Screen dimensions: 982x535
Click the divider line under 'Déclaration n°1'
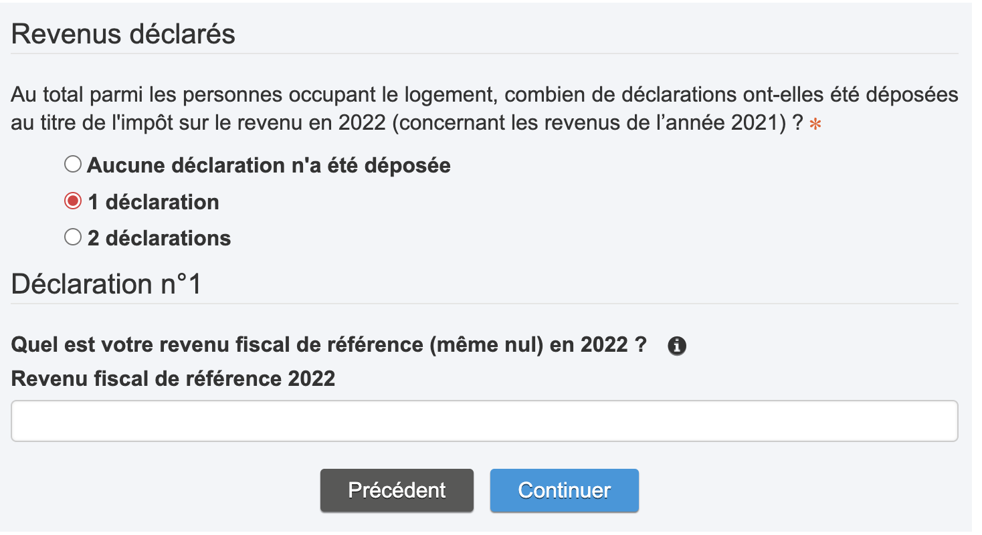pos(484,303)
